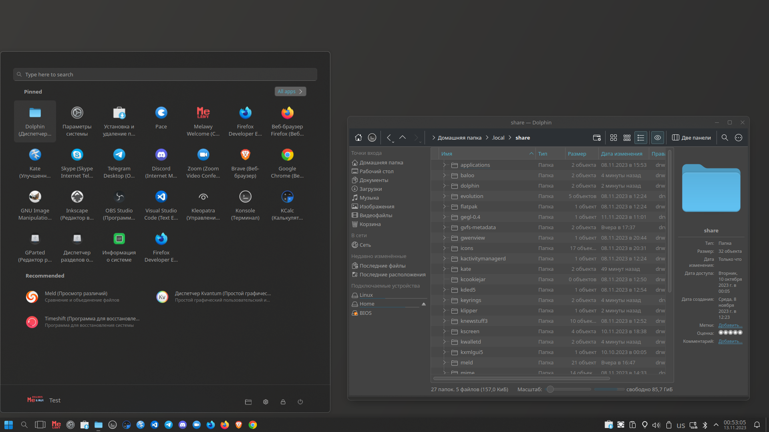Expand the kscreen folder arrow
This screenshot has height=432, width=769.
pos(444,331)
